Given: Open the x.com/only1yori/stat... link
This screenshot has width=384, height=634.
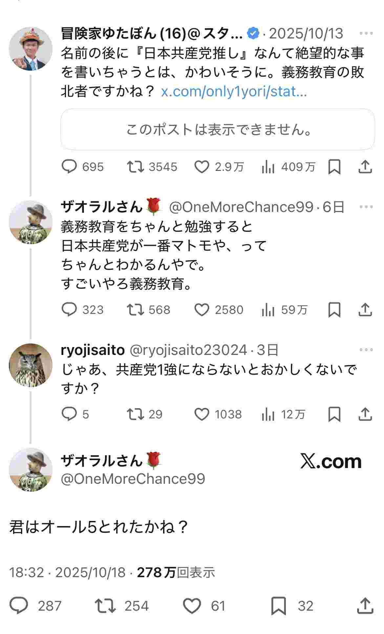Looking at the screenshot, I should 234,92.
